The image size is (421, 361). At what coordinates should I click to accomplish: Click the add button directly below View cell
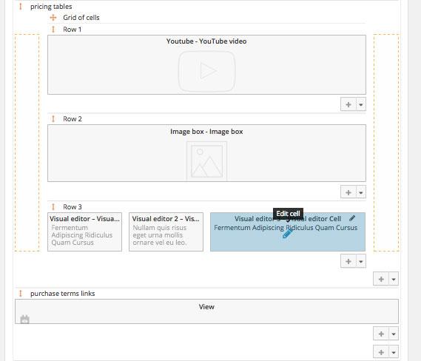point(381,334)
